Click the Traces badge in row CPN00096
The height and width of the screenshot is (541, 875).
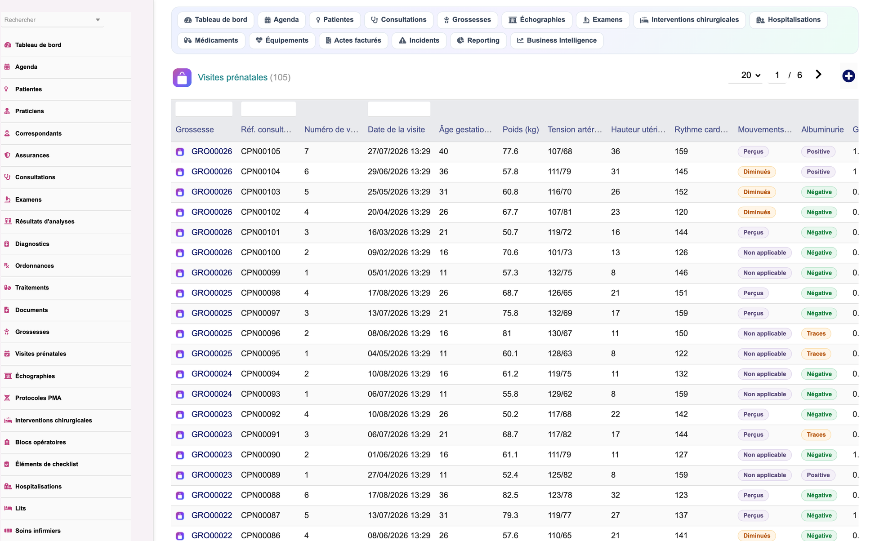[x=816, y=333]
